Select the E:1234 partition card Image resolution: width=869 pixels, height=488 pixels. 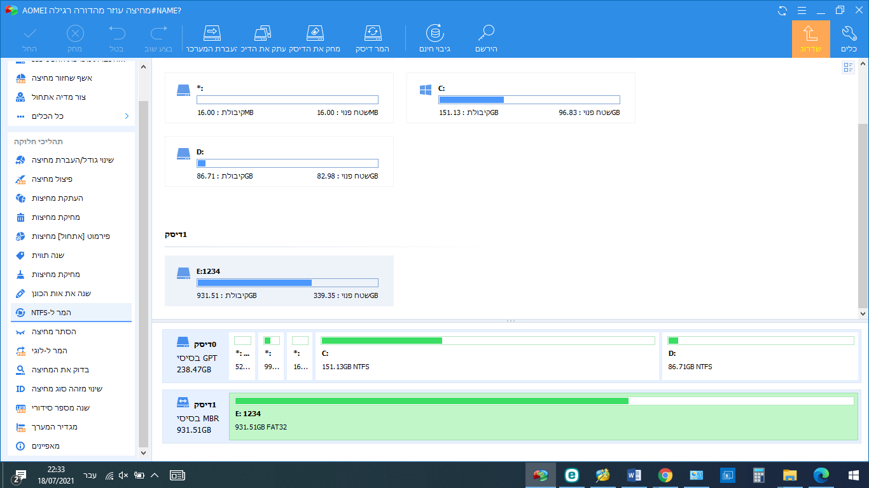click(279, 281)
